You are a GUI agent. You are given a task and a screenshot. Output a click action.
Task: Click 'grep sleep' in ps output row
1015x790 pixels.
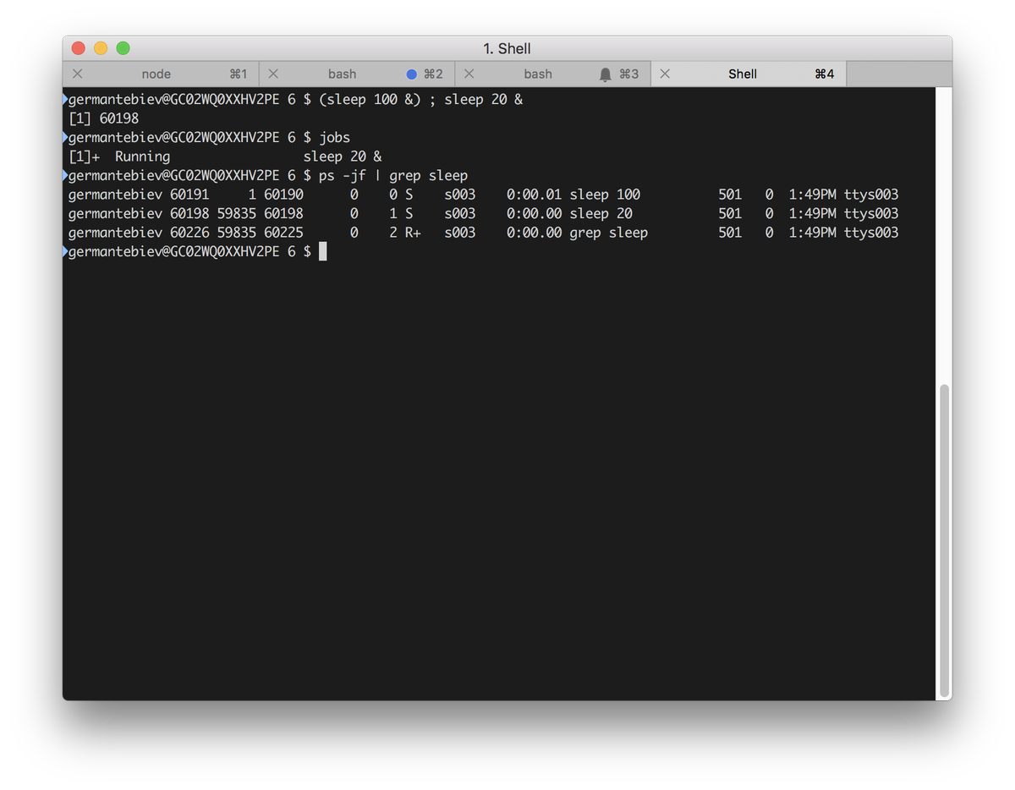[608, 233]
